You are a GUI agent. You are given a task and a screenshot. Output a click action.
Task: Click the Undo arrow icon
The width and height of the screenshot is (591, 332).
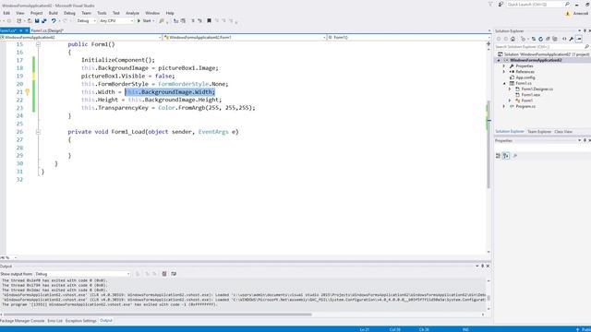coord(54,21)
